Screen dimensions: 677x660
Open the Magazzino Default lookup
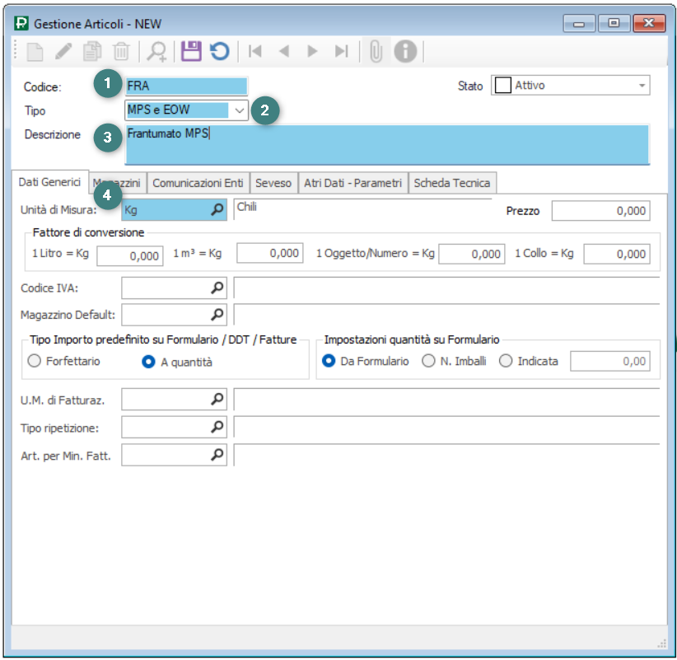click(217, 314)
